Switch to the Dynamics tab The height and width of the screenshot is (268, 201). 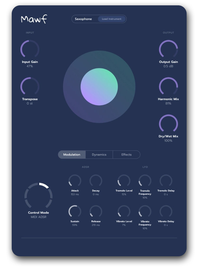coord(99,154)
